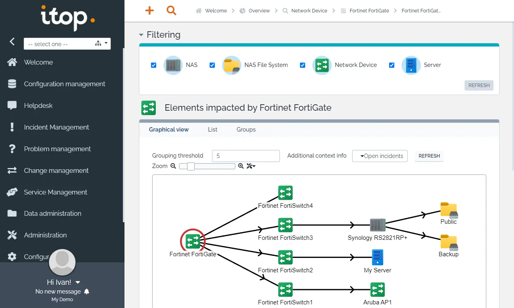Click the zoom out magnifier icon
Screen dimensions: 514x308
173,166
